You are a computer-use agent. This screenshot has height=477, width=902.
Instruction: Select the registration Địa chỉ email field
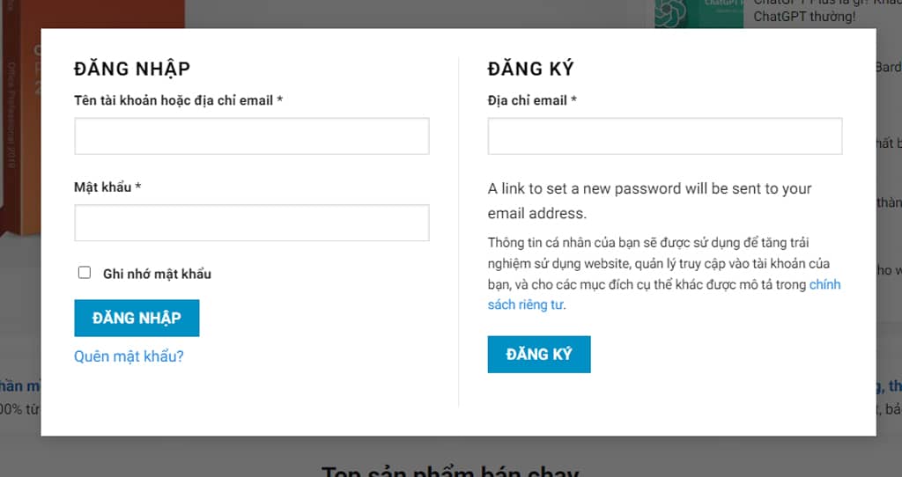[665, 136]
